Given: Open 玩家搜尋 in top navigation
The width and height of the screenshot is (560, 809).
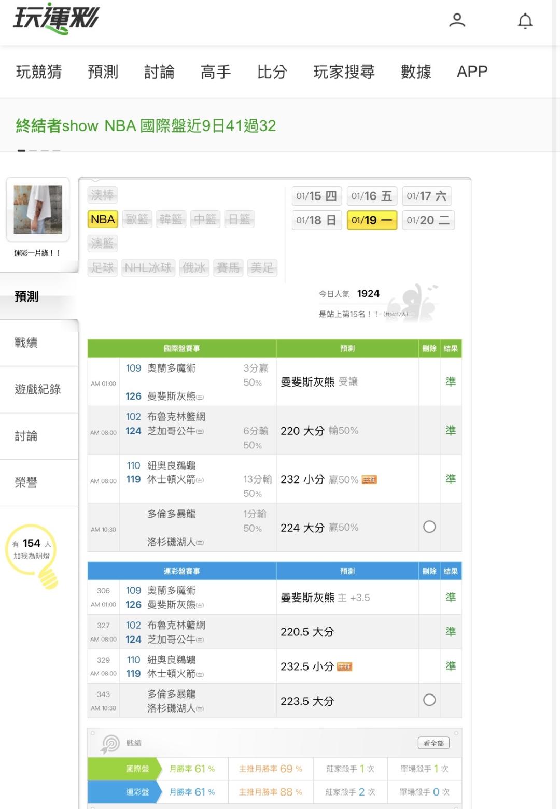Looking at the screenshot, I should (344, 72).
